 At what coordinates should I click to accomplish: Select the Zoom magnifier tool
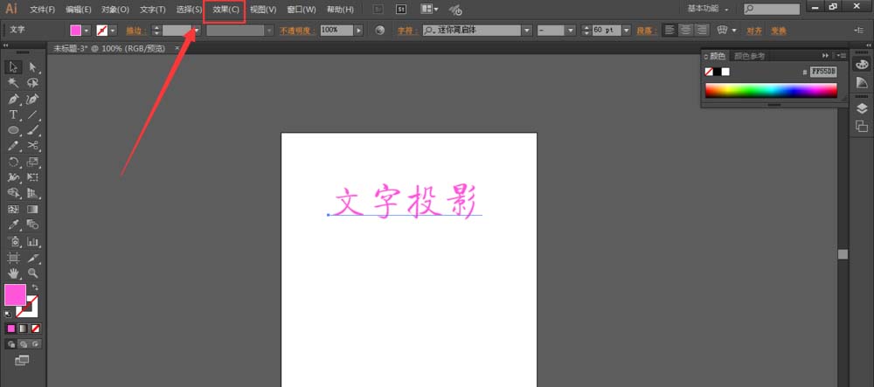pyautogui.click(x=33, y=273)
